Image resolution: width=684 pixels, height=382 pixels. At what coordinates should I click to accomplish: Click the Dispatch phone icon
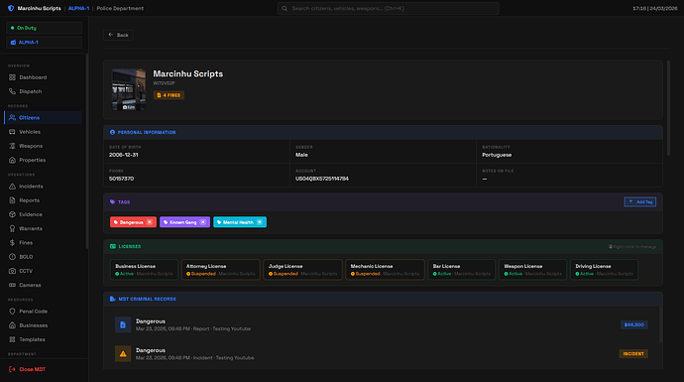[x=12, y=91]
